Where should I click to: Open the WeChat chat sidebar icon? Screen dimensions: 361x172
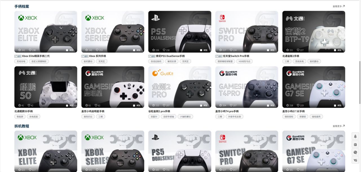click(355, 152)
